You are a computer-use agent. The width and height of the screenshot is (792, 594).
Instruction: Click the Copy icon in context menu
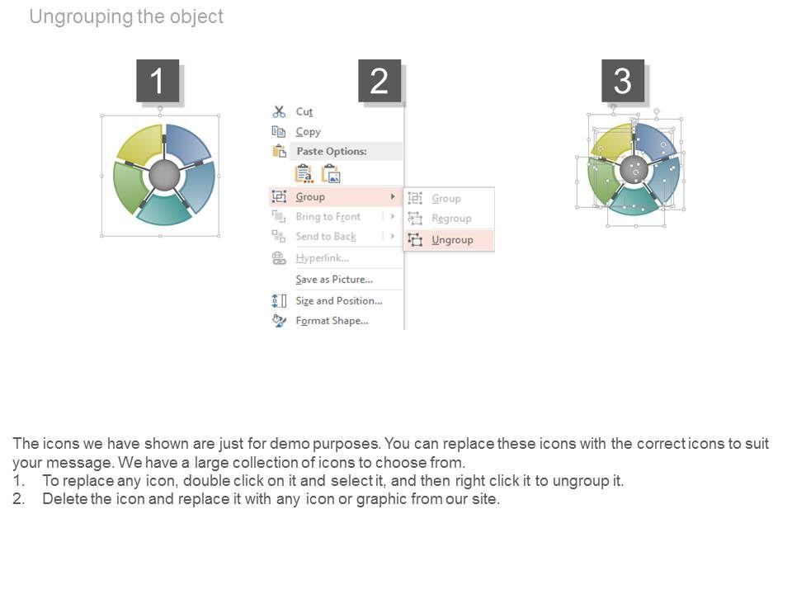coord(279,131)
